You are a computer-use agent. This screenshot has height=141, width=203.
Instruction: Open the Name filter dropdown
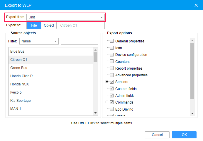[39, 41]
